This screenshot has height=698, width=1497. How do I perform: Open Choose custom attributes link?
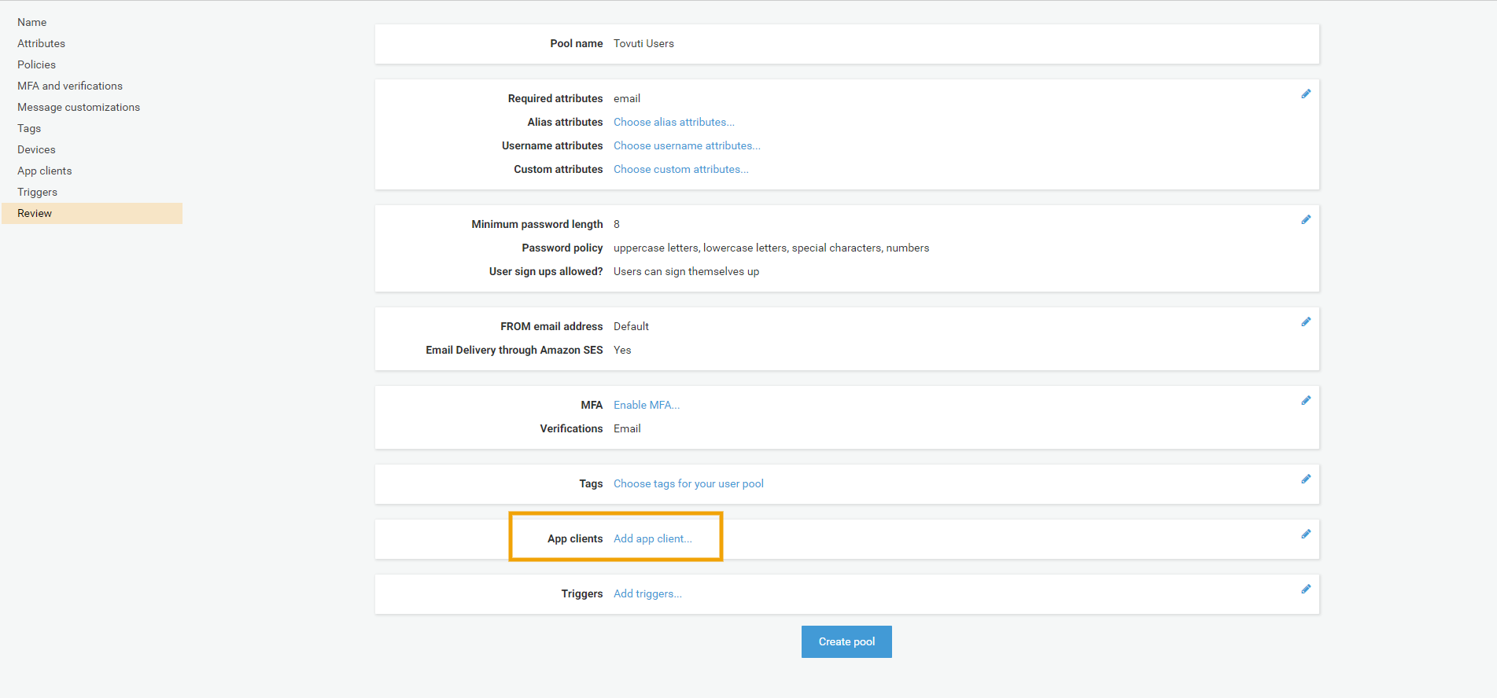coord(680,170)
